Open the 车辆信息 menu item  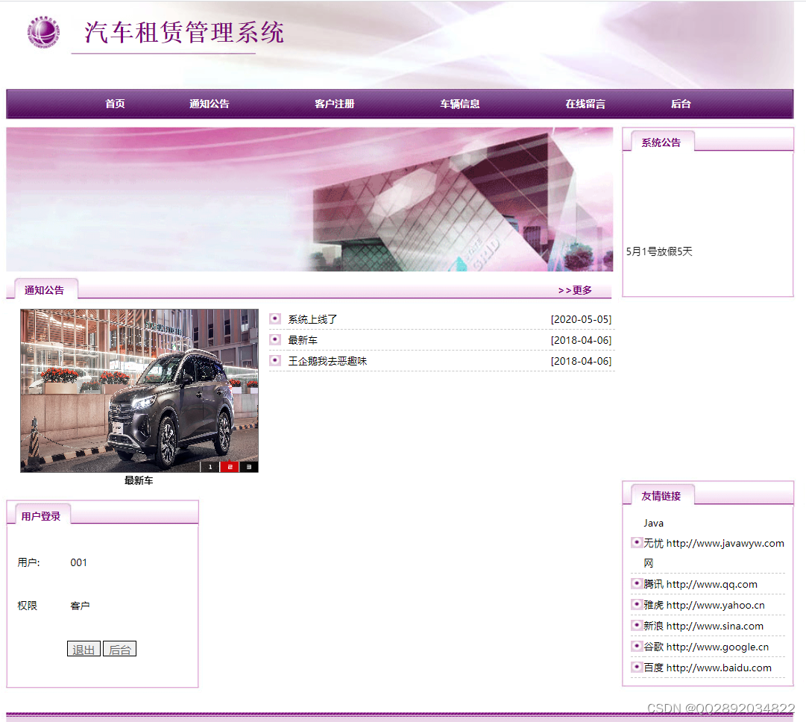(x=459, y=104)
